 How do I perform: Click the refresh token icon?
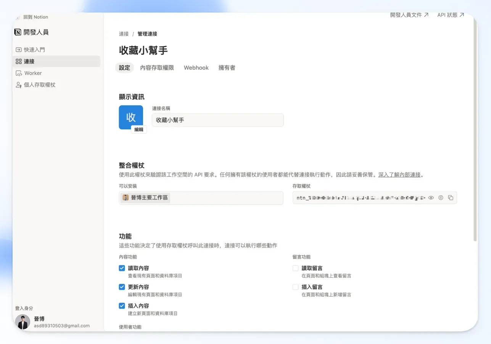pyautogui.click(x=441, y=198)
